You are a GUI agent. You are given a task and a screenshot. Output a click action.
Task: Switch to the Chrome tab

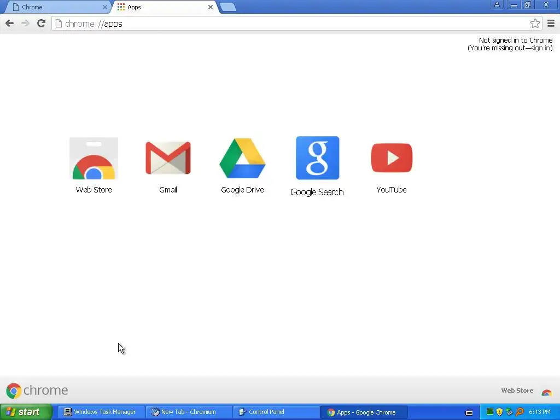coord(57,7)
